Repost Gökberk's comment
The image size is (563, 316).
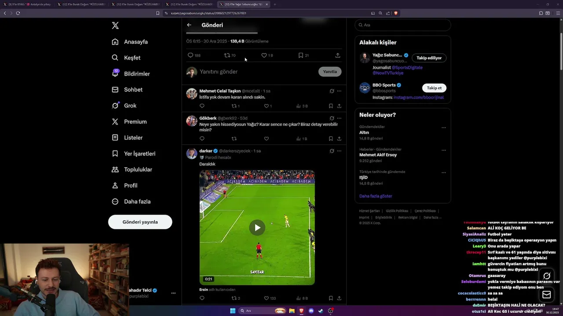point(234,139)
